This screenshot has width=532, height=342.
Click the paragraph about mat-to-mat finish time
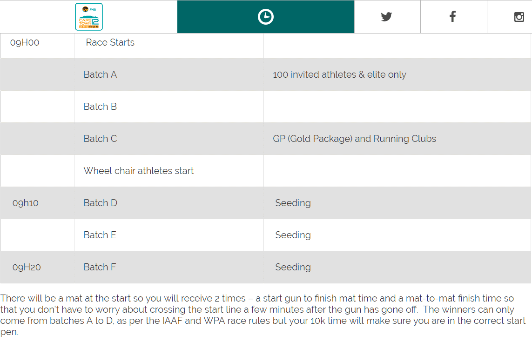(x=263, y=315)
